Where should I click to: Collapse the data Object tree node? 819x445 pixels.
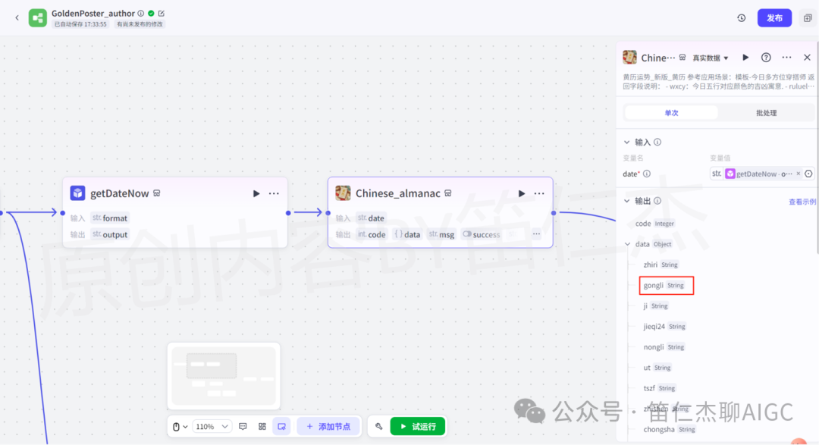click(x=627, y=244)
